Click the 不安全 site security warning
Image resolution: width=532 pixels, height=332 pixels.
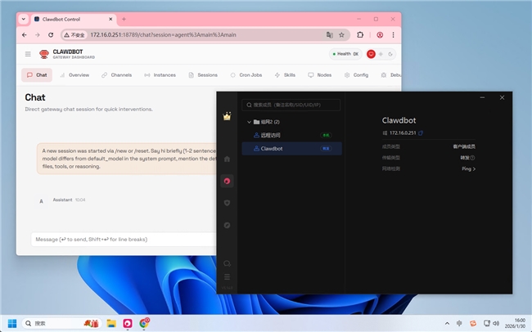click(x=74, y=34)
